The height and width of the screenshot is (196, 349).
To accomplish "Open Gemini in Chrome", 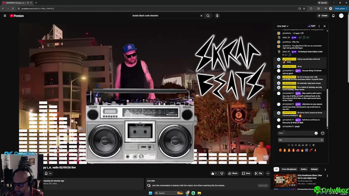I will point(322,3).
